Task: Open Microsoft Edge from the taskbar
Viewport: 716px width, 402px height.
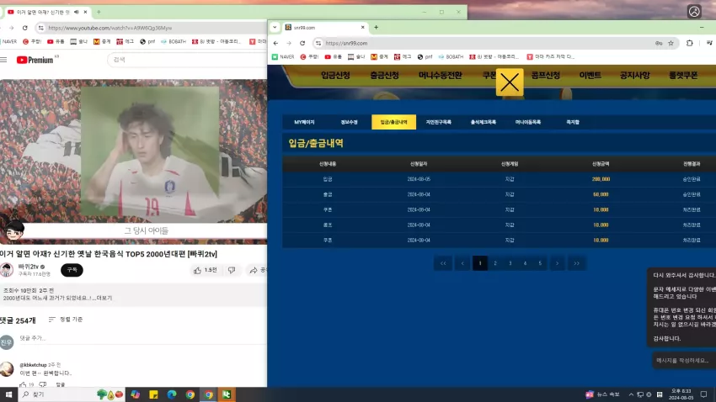Action: pos(172,394)
